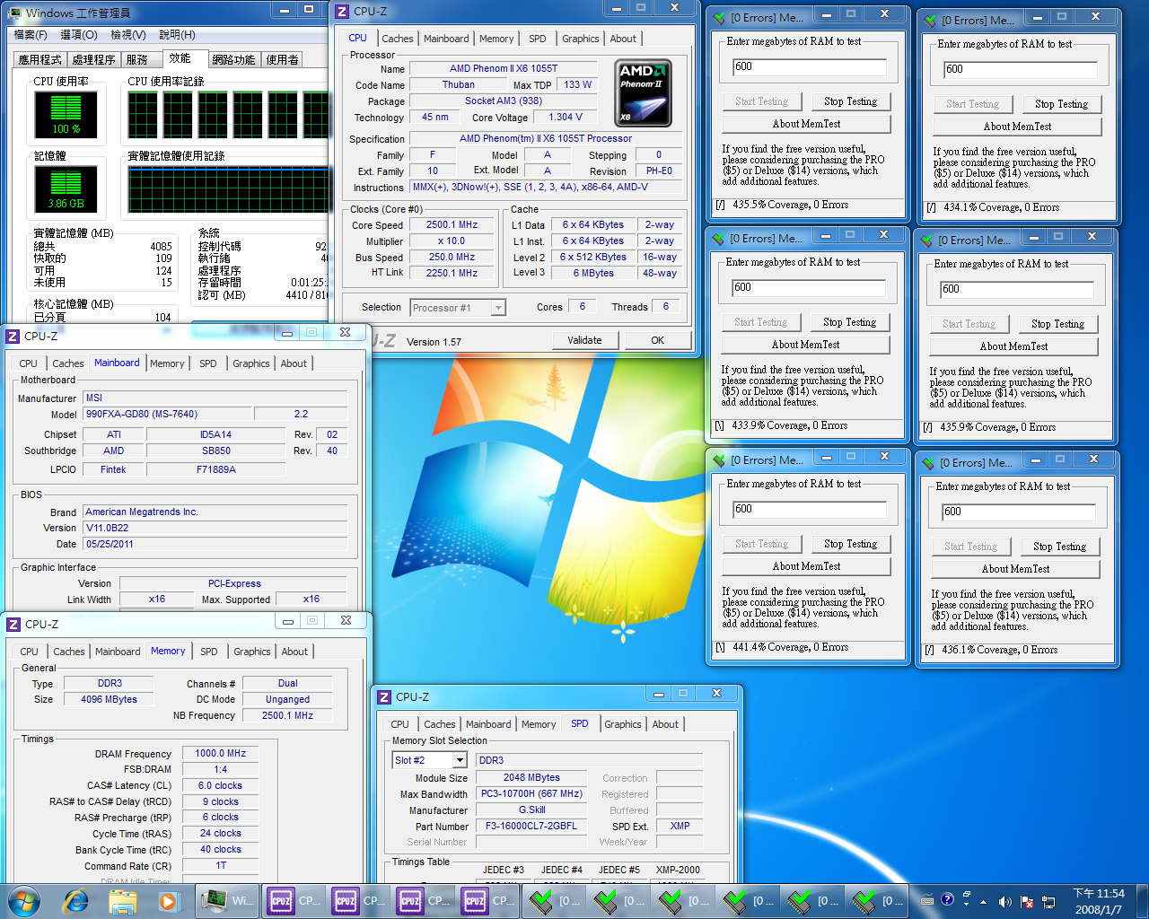Select CAS# Latency value 6.0 clocks
The height and width of the screenshot is (919, 1149).
pyautogui.click(x=221, y=785)
